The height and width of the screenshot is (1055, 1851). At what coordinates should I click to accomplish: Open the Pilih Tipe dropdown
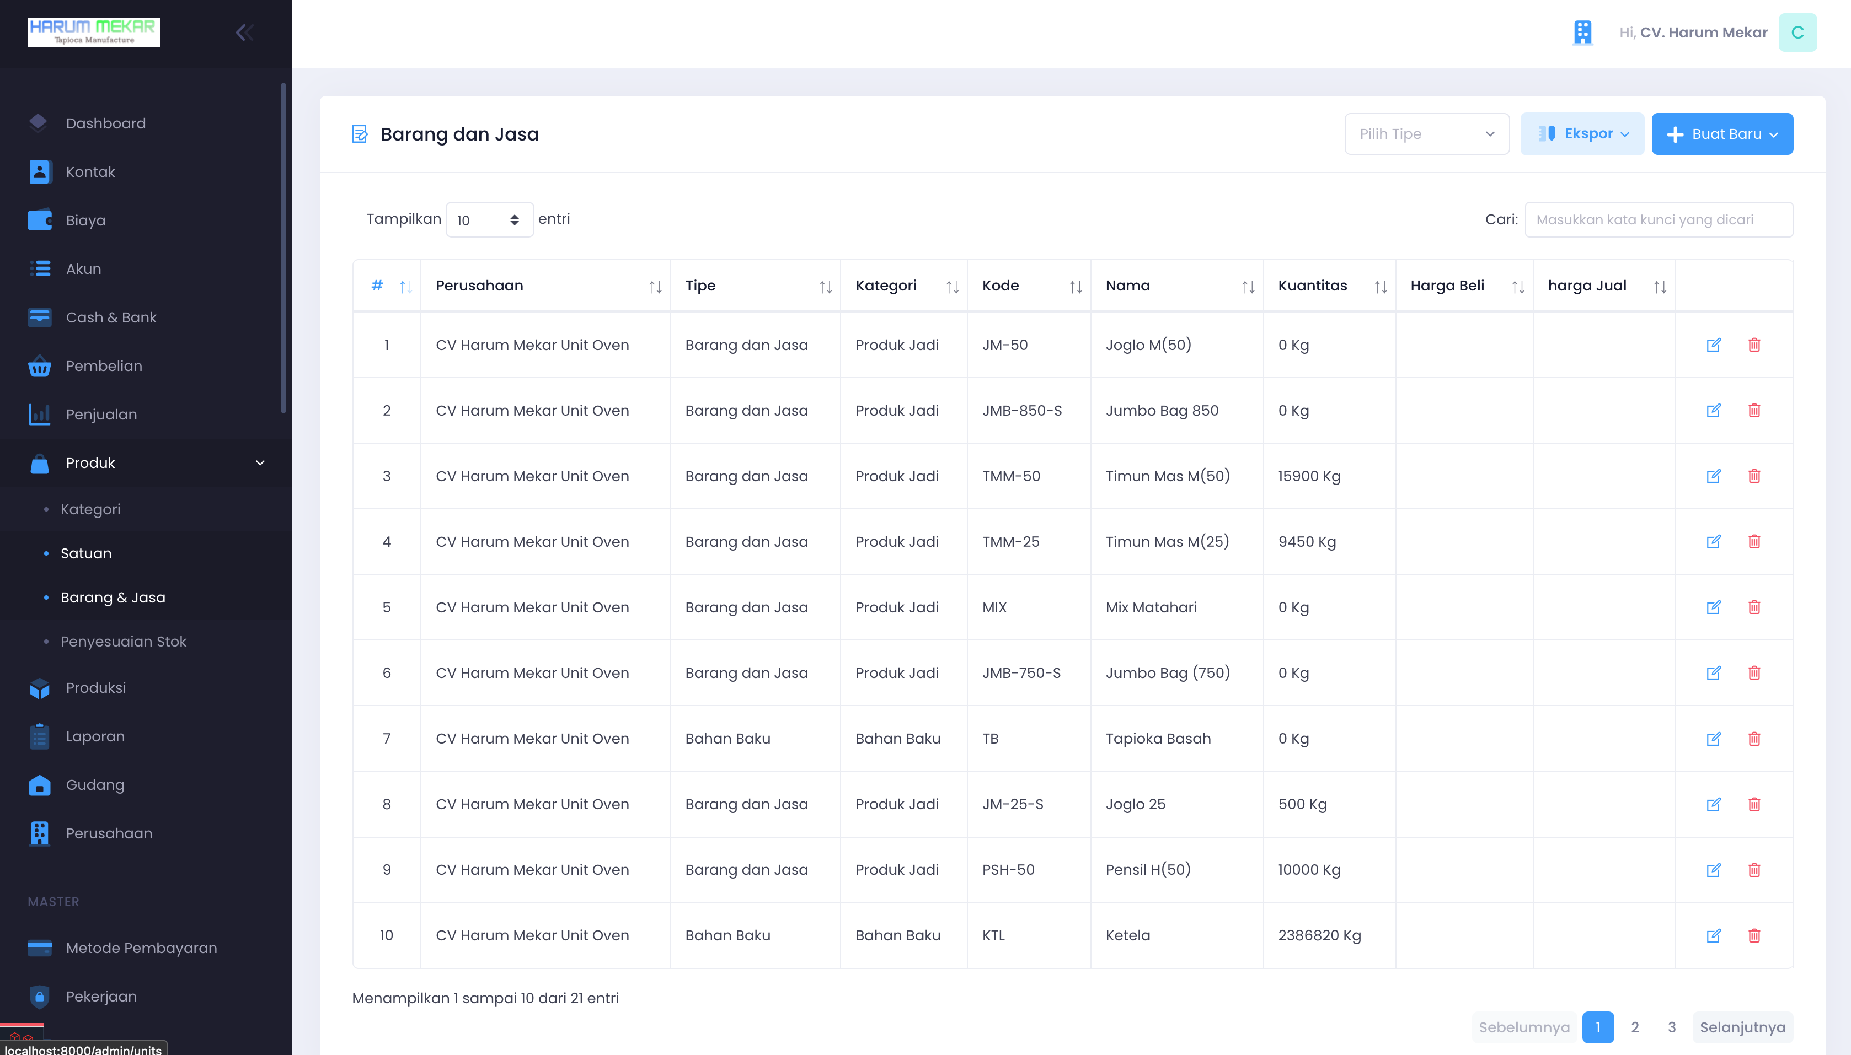click(1426, 134)
